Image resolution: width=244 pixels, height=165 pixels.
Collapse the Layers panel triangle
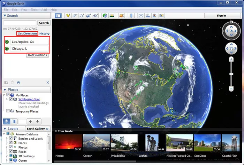click(5, 129)
